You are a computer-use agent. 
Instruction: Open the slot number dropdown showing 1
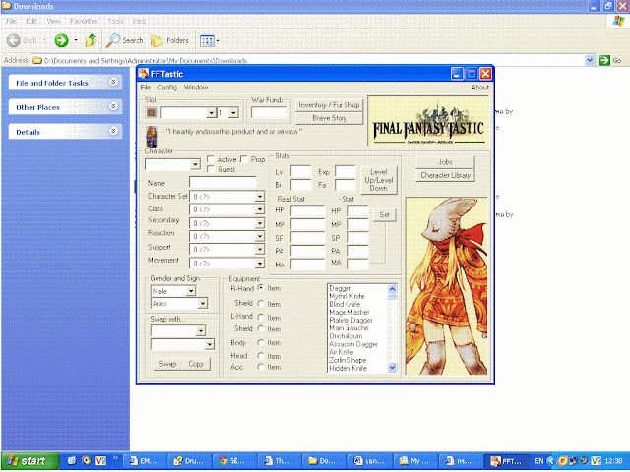tap(233, 113)
